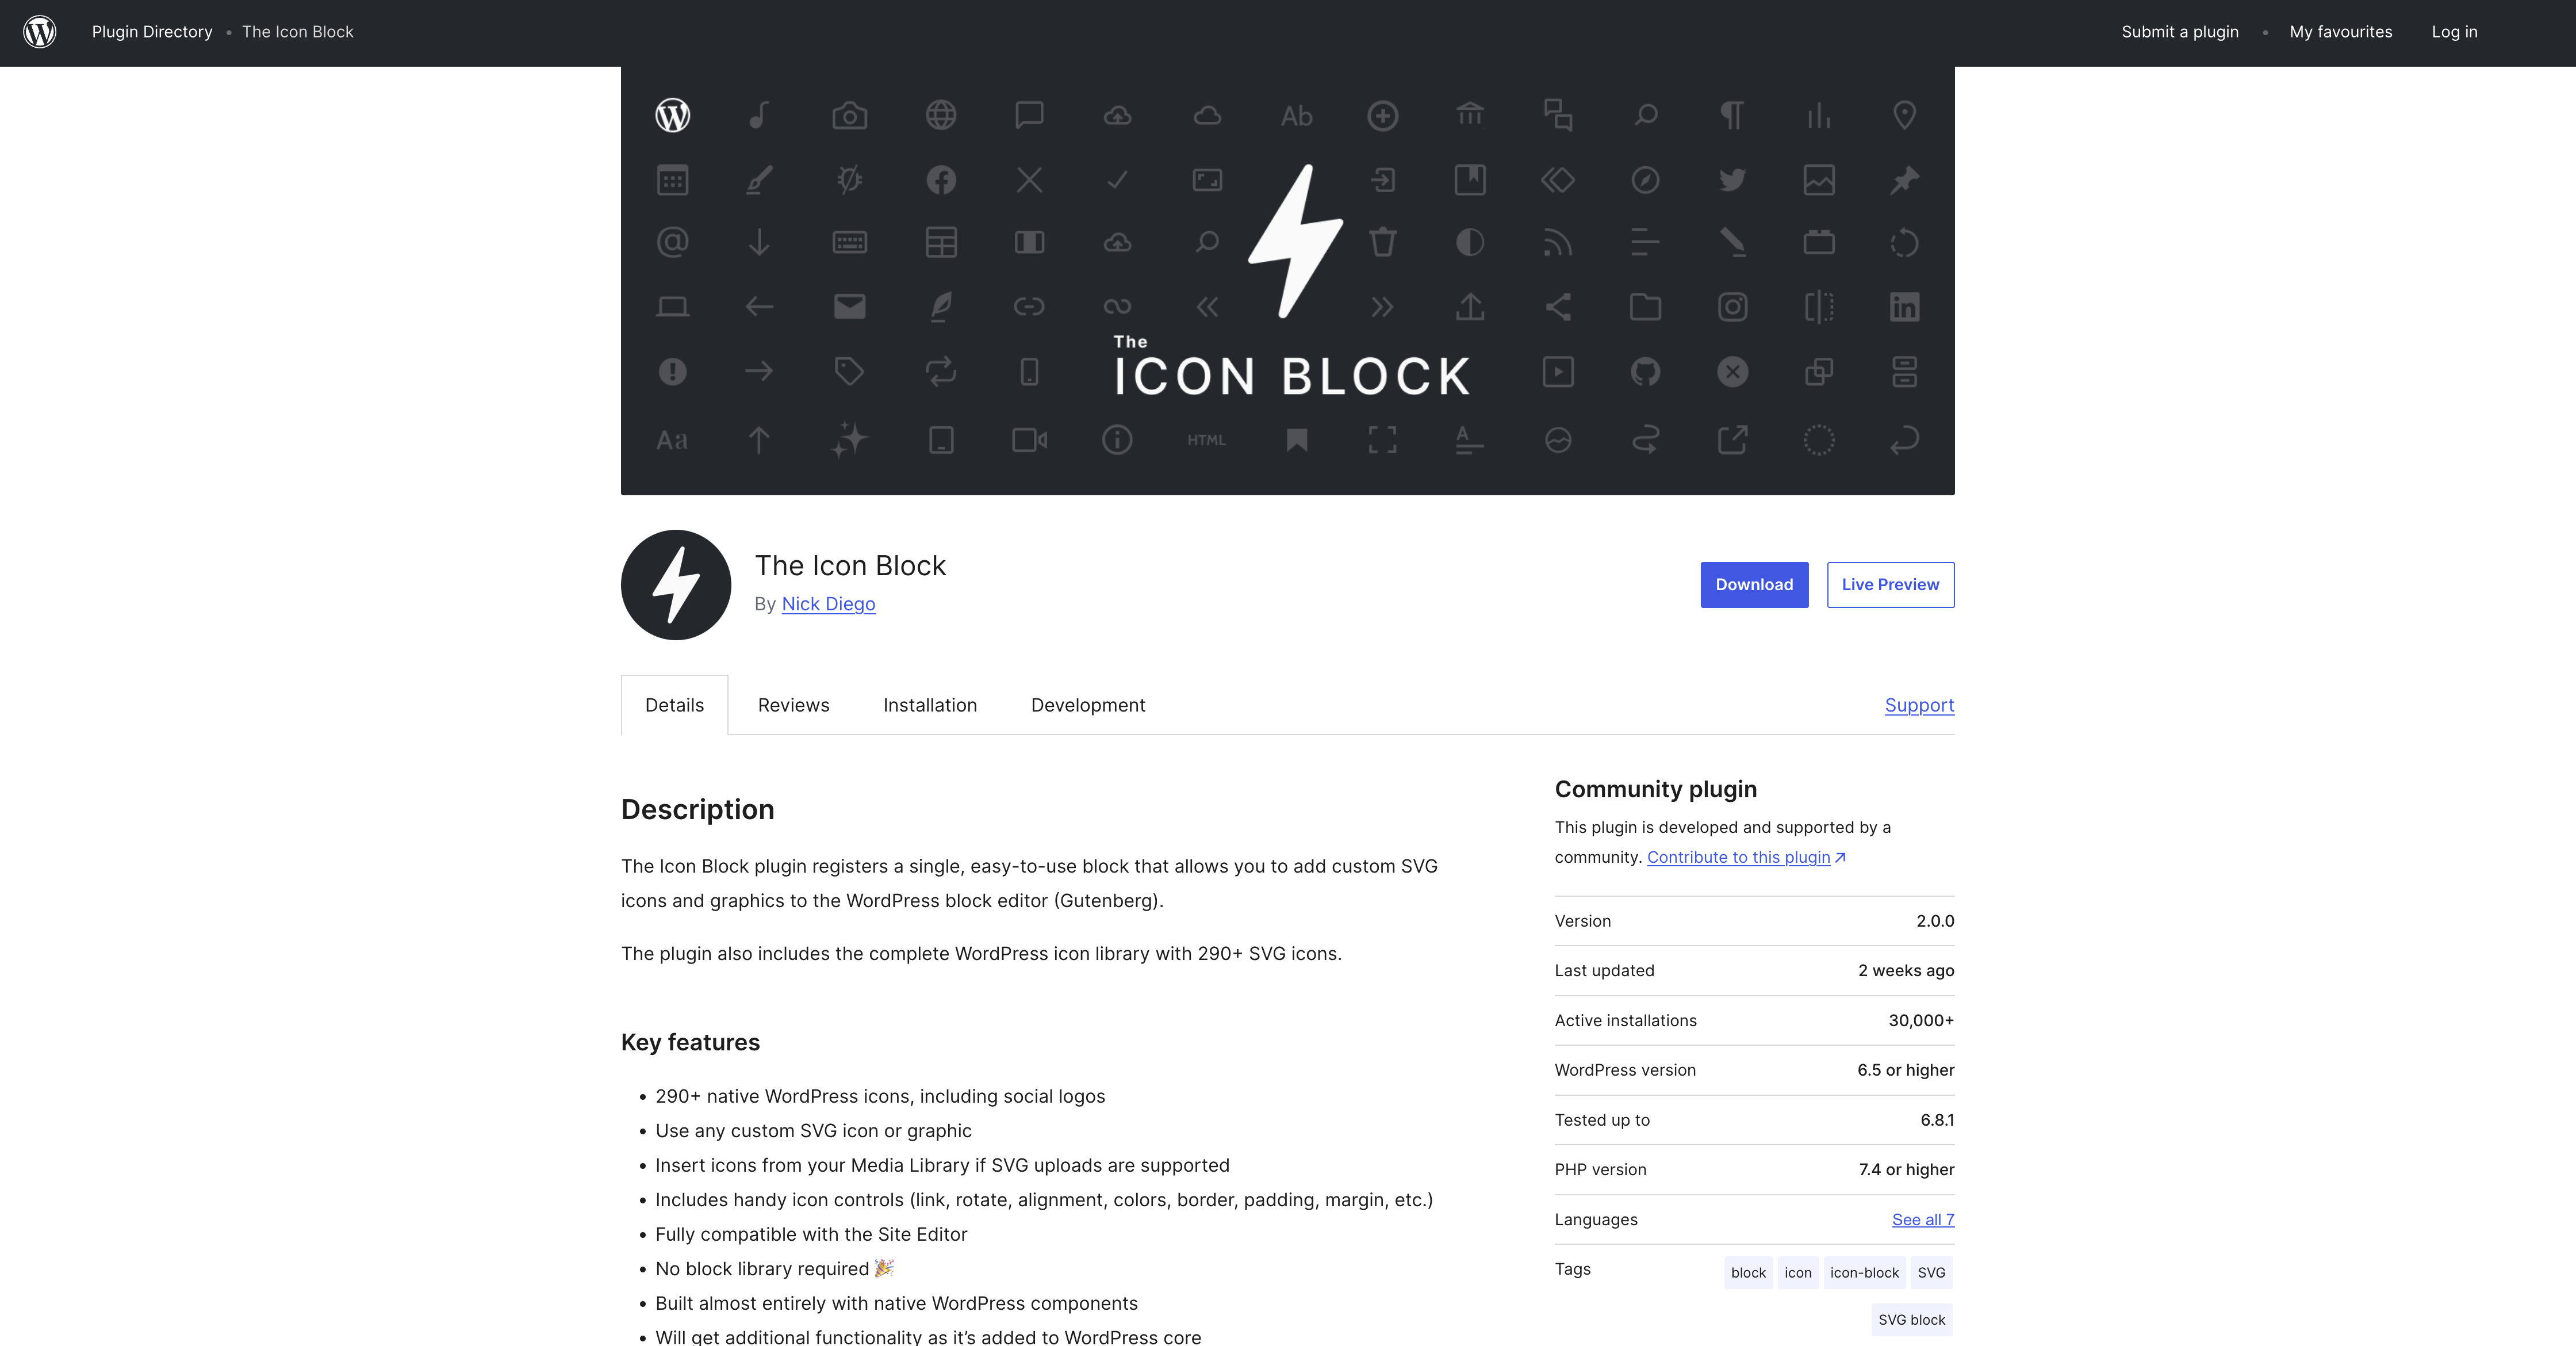Click the envelope mail icon in banner
Image resolution: width=2576 pixels, height=1346 pixels.
click(x=849, y=307)
